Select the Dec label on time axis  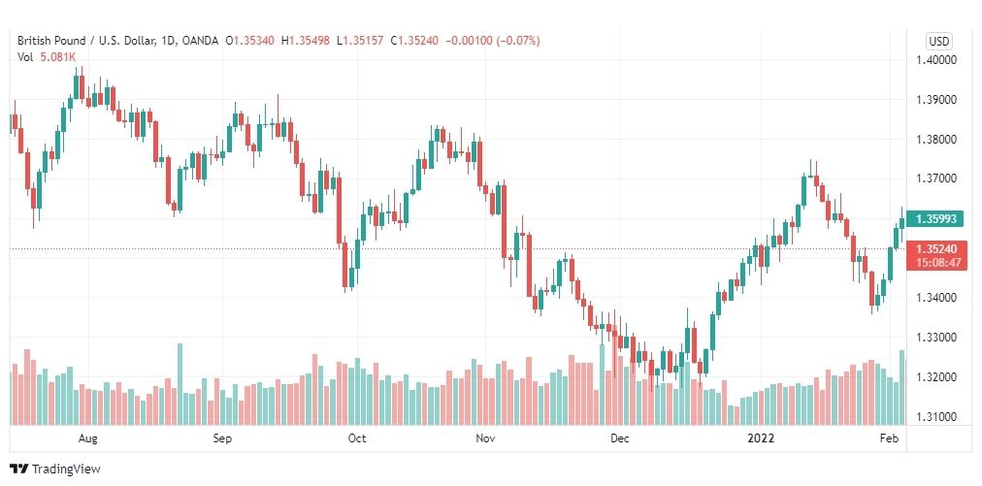coord(619,438)
